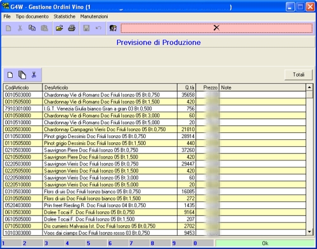
Task: Select bottom tab number 7
Action: 139,243
